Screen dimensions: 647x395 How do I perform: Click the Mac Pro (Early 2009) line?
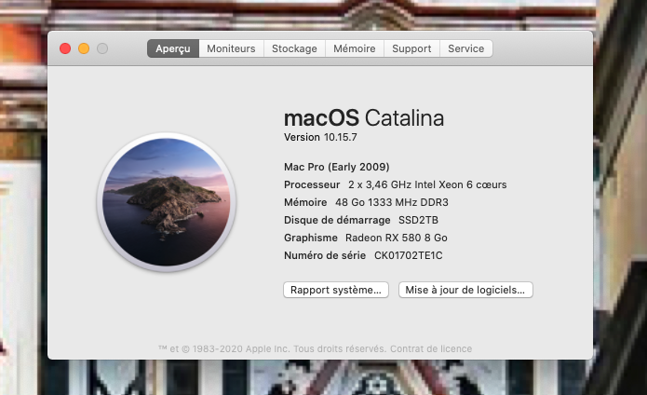coord(337,167)
